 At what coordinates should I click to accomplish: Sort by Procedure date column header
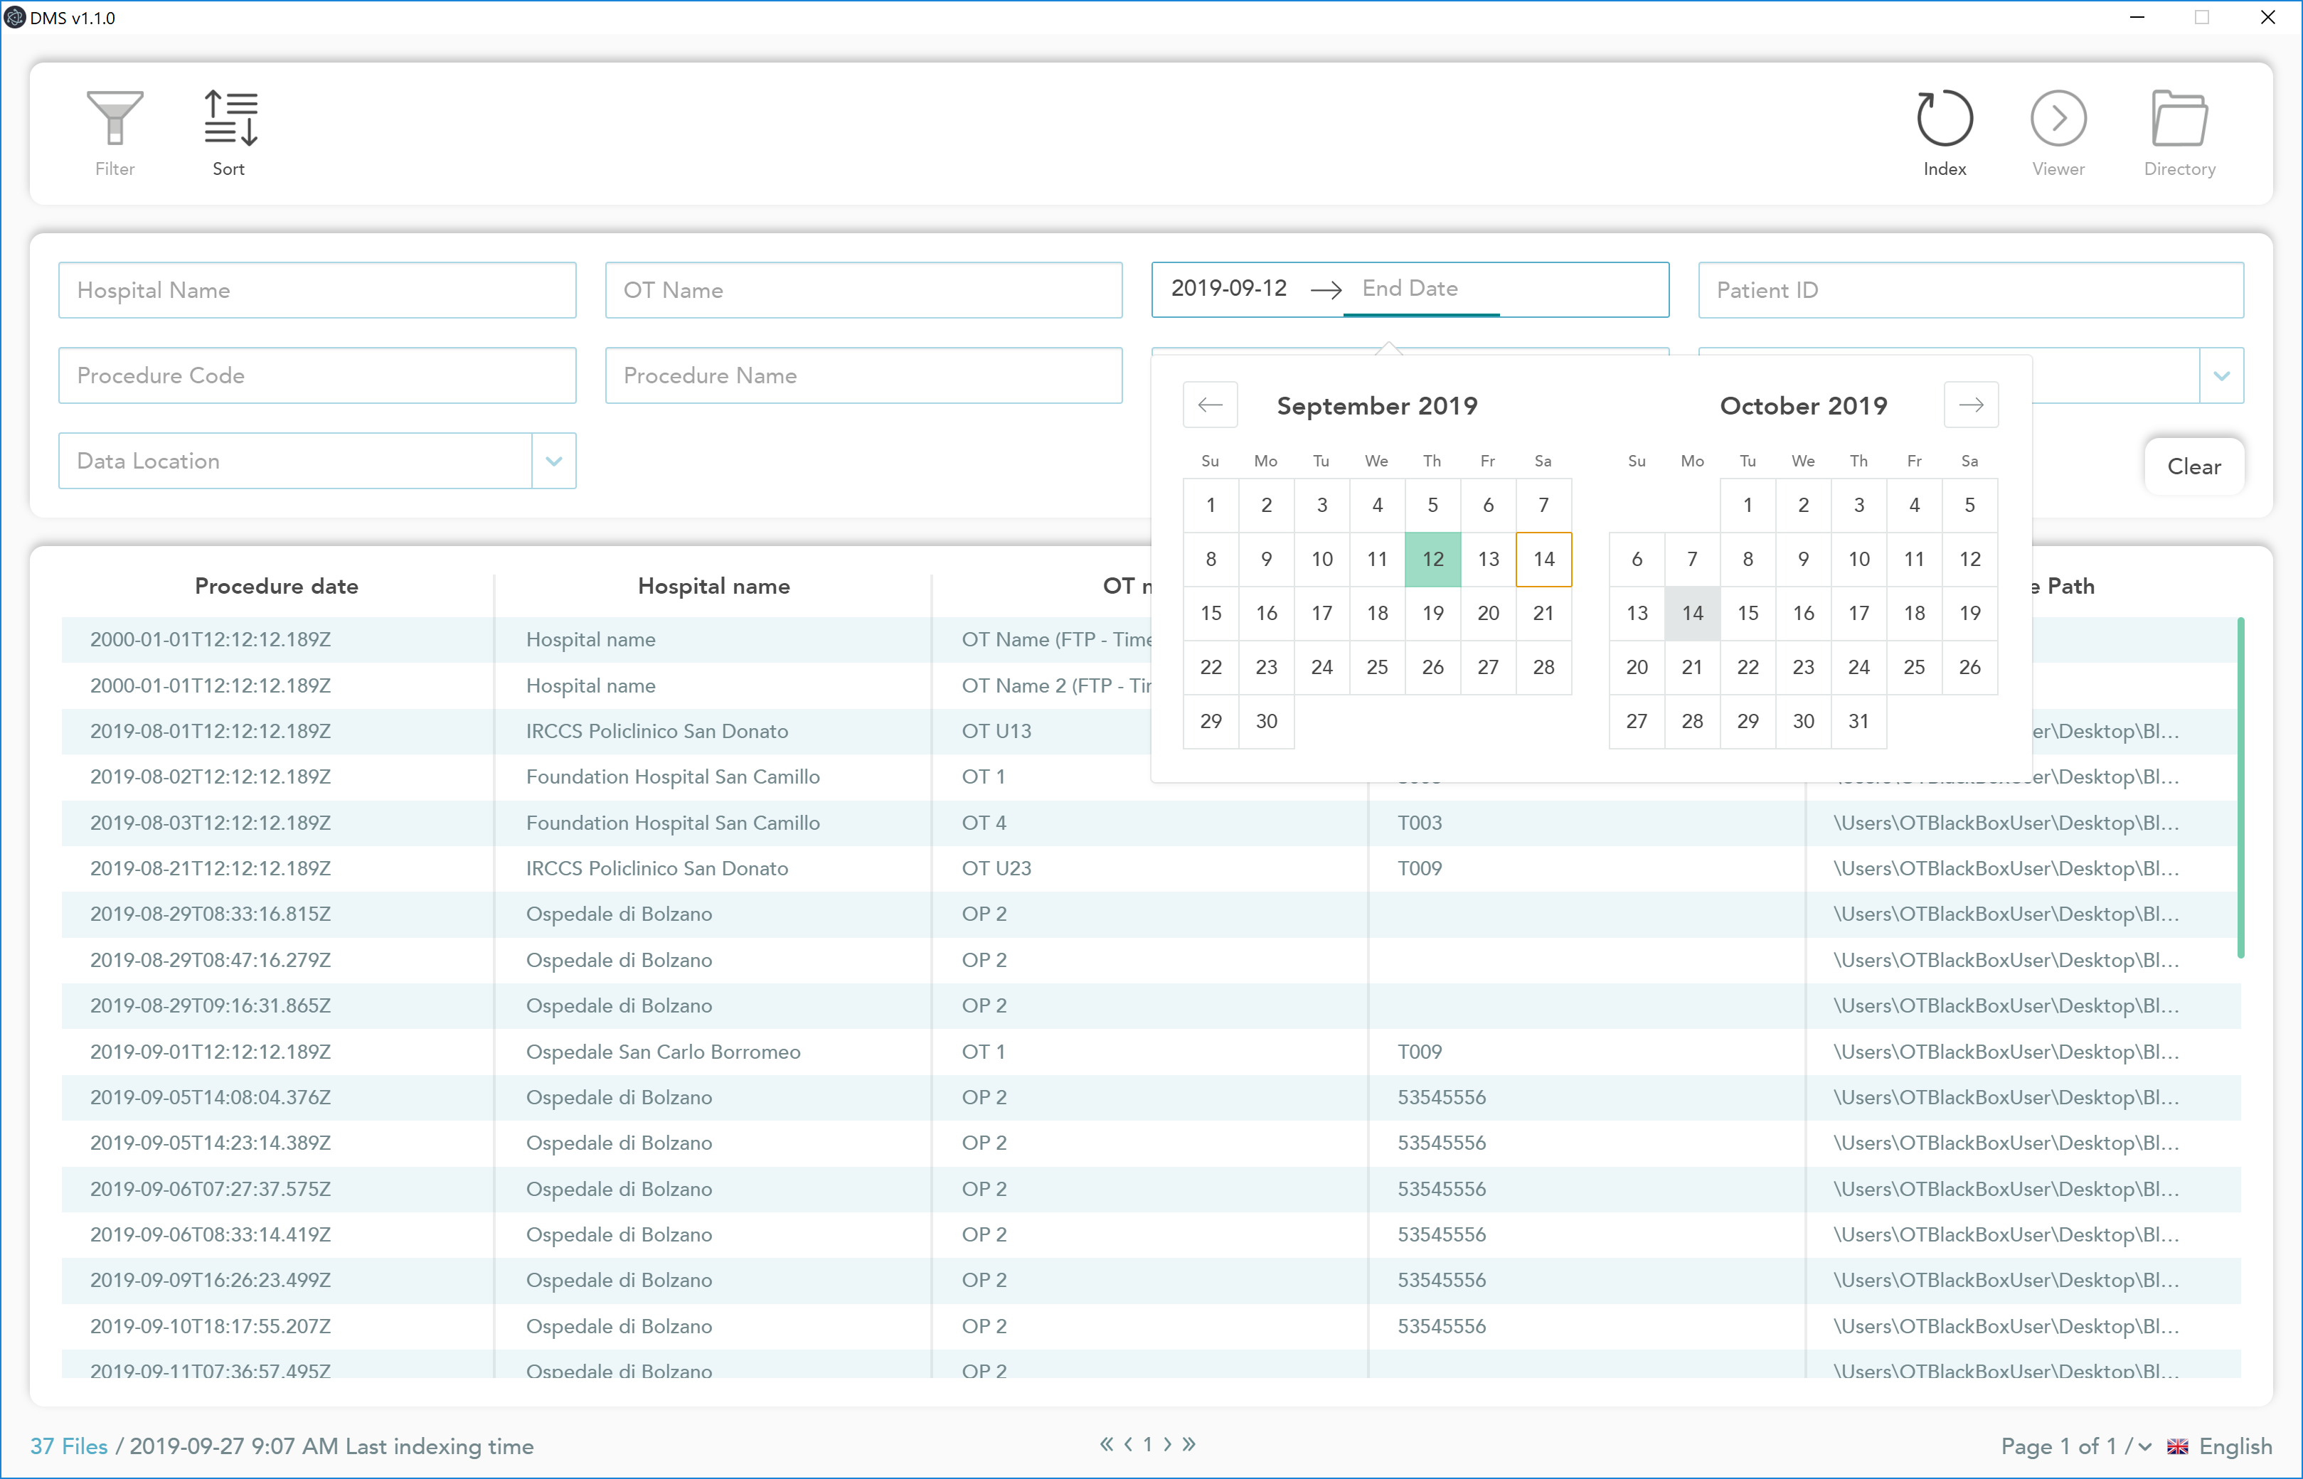(277, 586)
